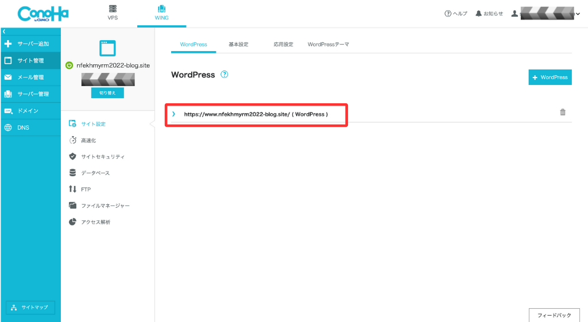Screen dimensions: 588x322
Task: Switch to the 基本設定 tab
Action: pyautogui.click(x=238, y=44)
